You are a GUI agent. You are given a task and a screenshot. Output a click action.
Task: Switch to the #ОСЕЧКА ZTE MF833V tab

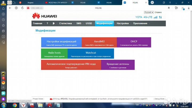coord(57,3)
